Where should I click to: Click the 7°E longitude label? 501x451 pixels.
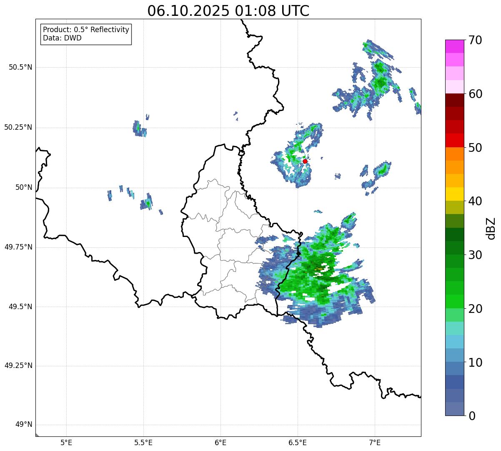click(375, 443)
